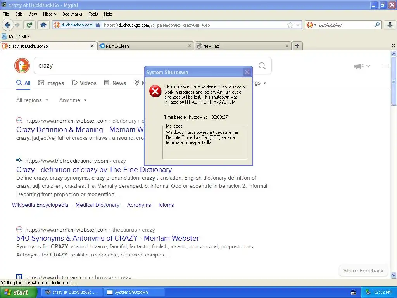Click the on-screen keyboard tray icon

[354, 293]
